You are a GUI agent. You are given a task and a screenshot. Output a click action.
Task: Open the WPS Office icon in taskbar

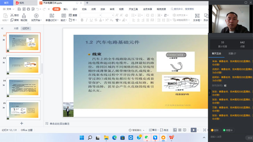(x=172, y=138)
